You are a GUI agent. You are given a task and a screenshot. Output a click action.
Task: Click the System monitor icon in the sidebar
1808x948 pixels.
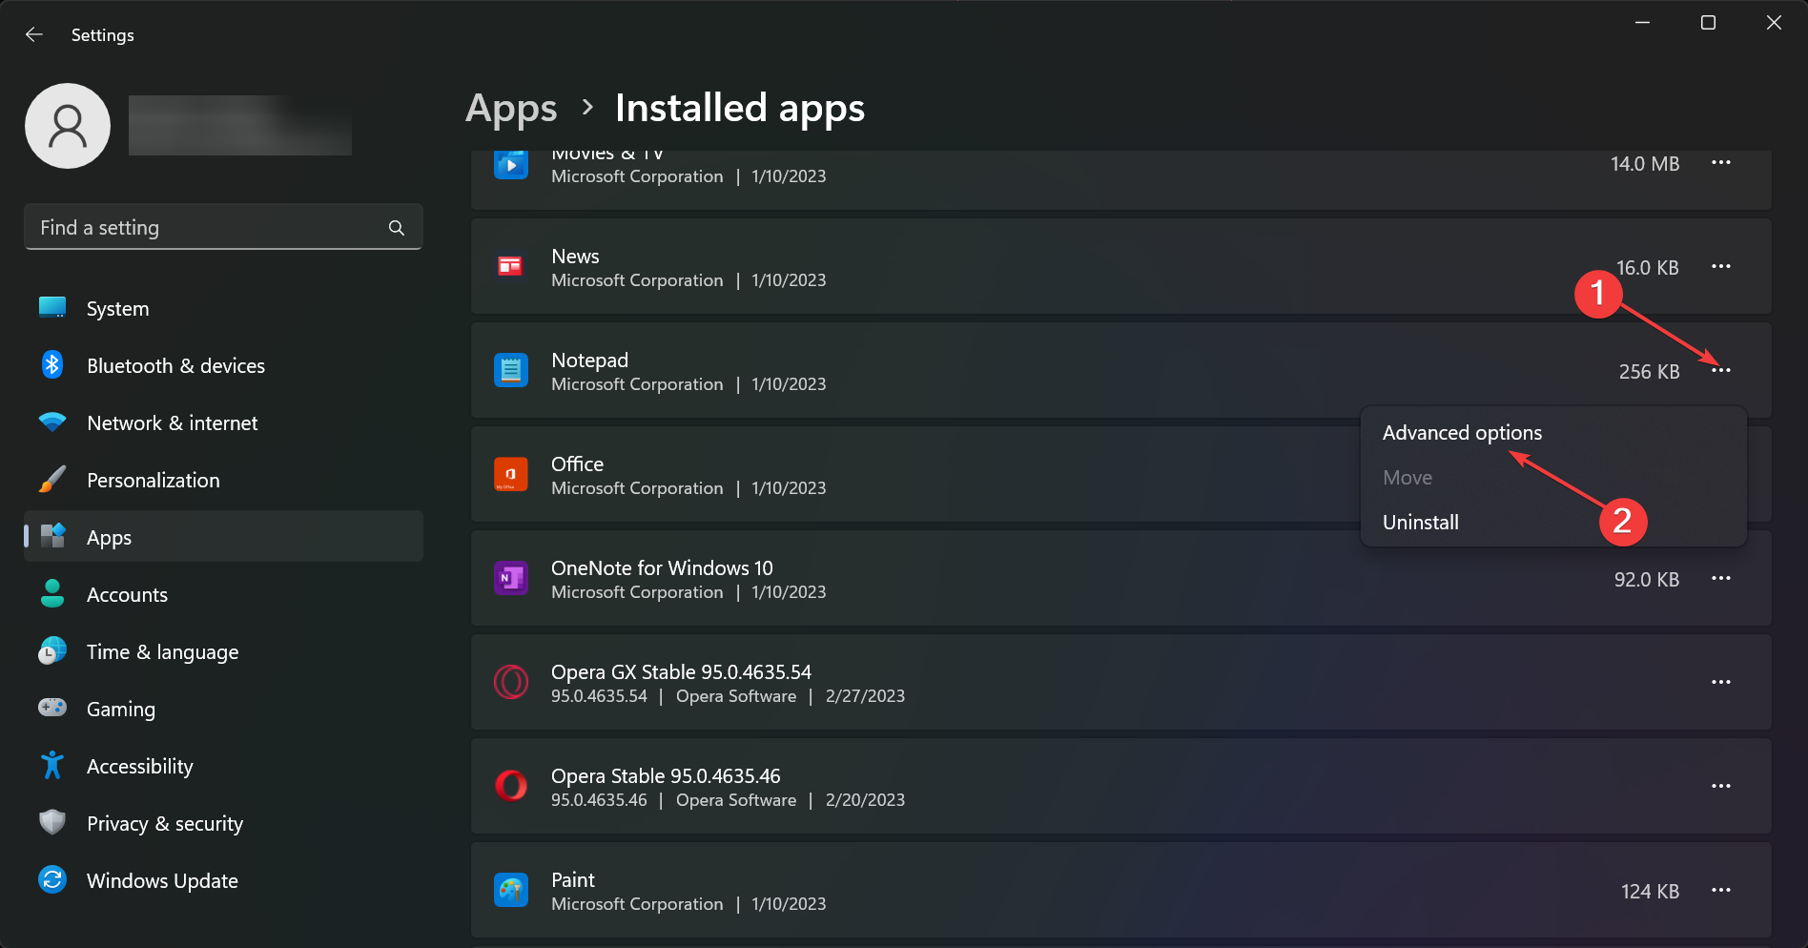point(52,308)
